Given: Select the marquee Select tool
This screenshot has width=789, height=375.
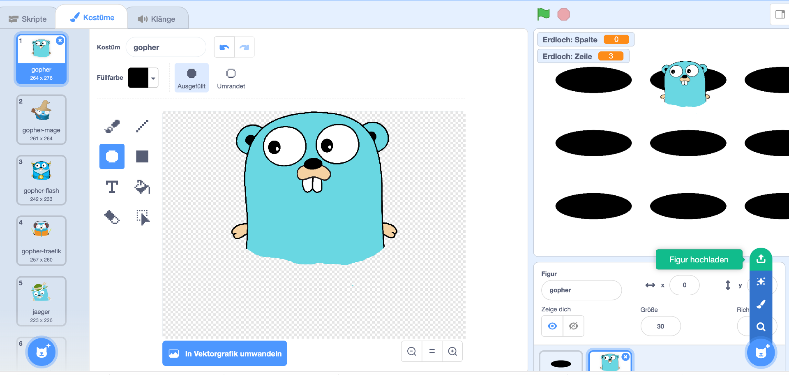Looking at the screenshot, I should pos(142,217).
